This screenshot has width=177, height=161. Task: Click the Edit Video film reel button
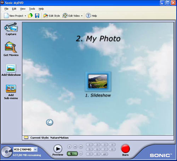pos(71,16)
